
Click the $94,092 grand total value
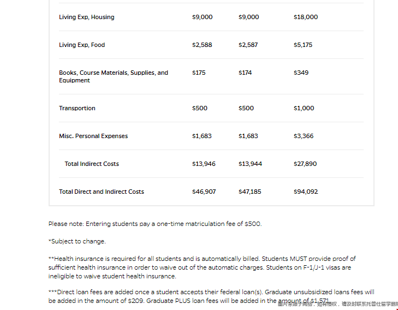[x=305, y=192]
